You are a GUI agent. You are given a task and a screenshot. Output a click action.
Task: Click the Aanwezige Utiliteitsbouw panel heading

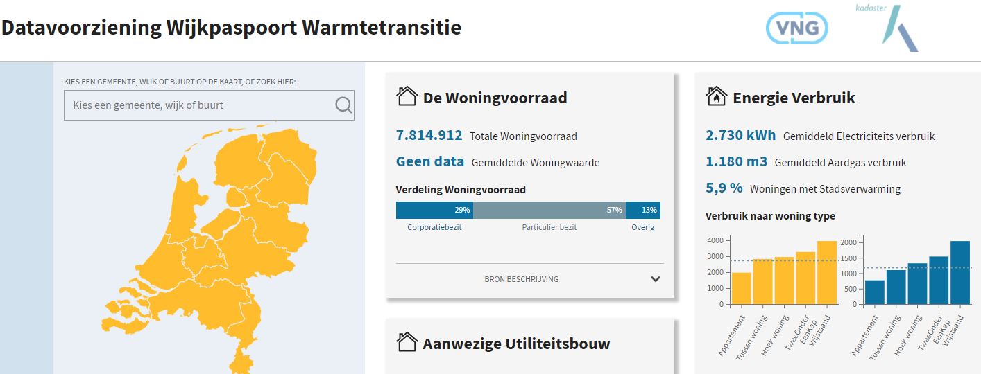point(516,343)
